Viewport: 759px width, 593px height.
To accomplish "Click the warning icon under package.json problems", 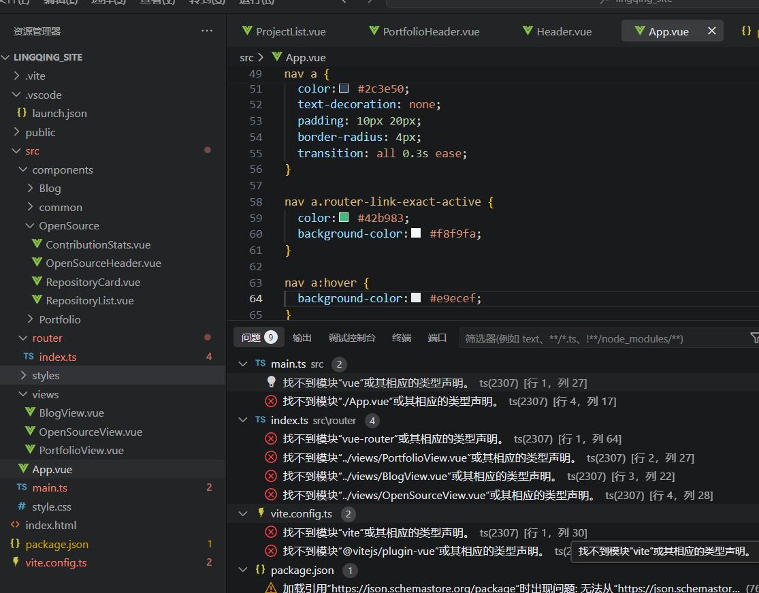I will [271, 588].
